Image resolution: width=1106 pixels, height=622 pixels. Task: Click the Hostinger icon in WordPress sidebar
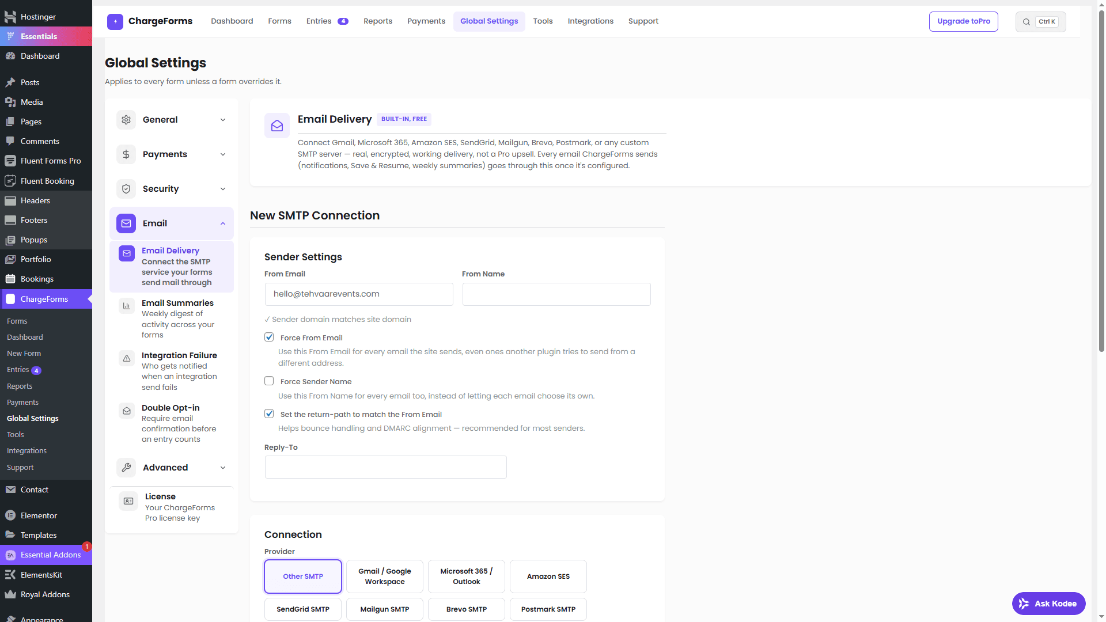click(10, 17)
